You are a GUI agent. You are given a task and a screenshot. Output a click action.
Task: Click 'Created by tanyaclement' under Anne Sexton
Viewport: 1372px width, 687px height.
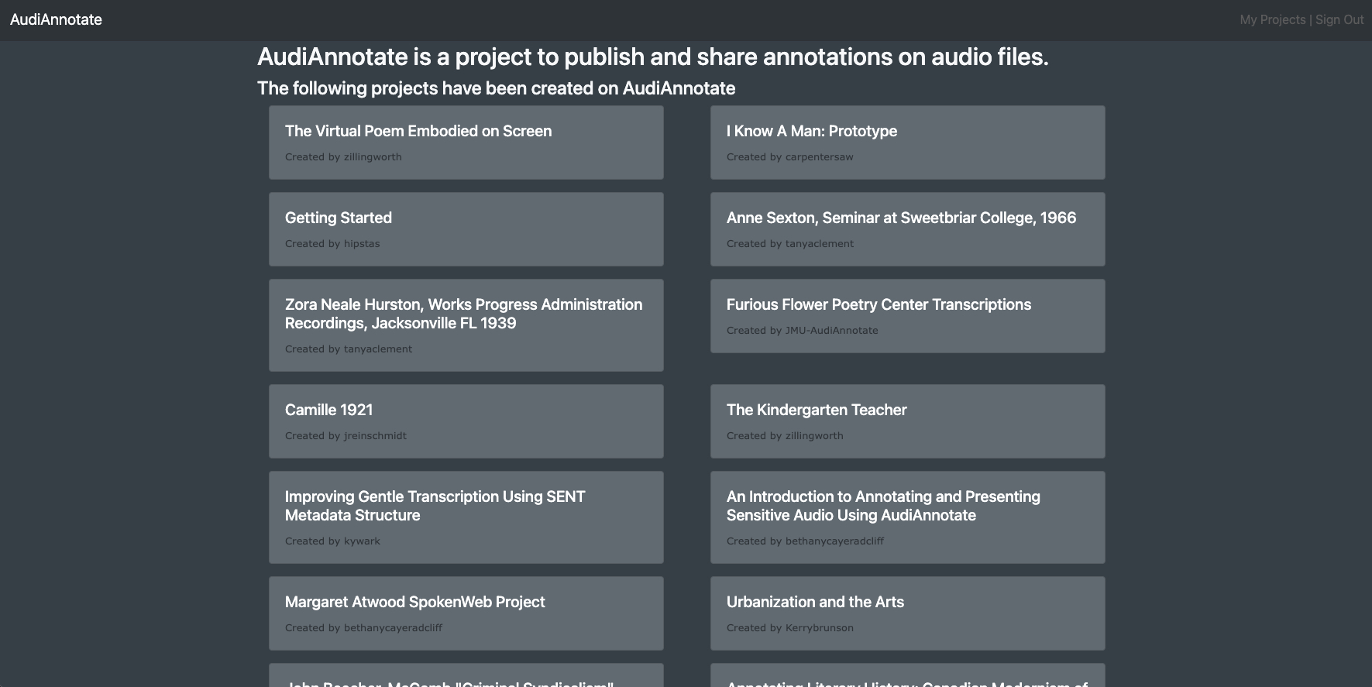(x=789, y=244)
